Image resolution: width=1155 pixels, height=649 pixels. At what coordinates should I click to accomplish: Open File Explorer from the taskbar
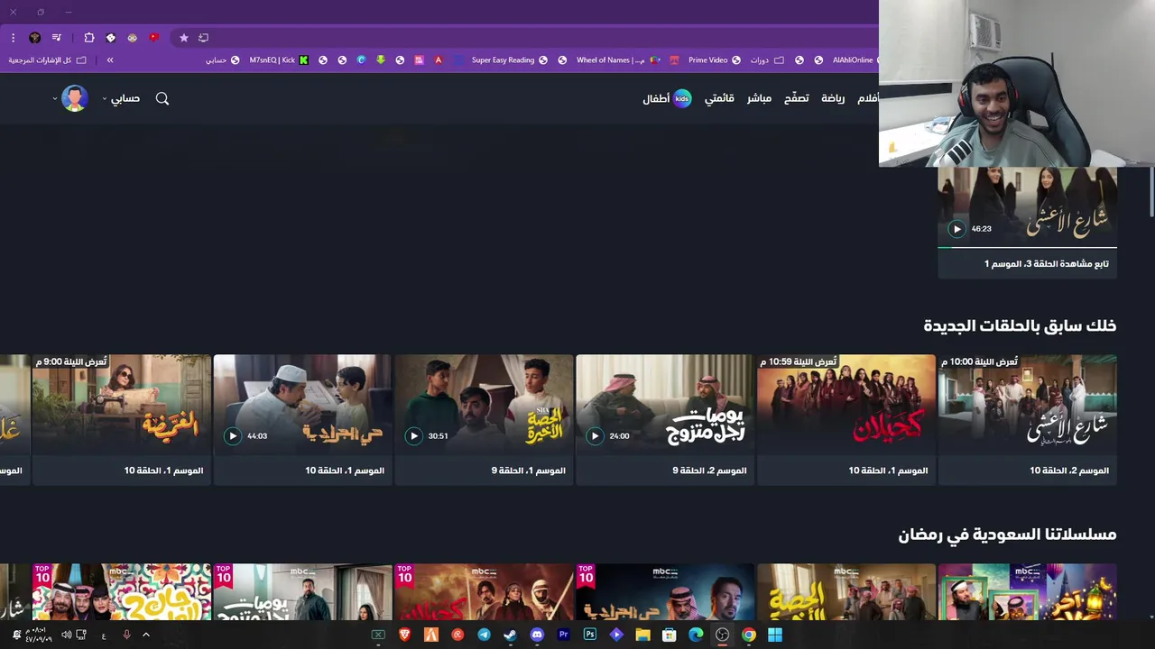point(643,635)
